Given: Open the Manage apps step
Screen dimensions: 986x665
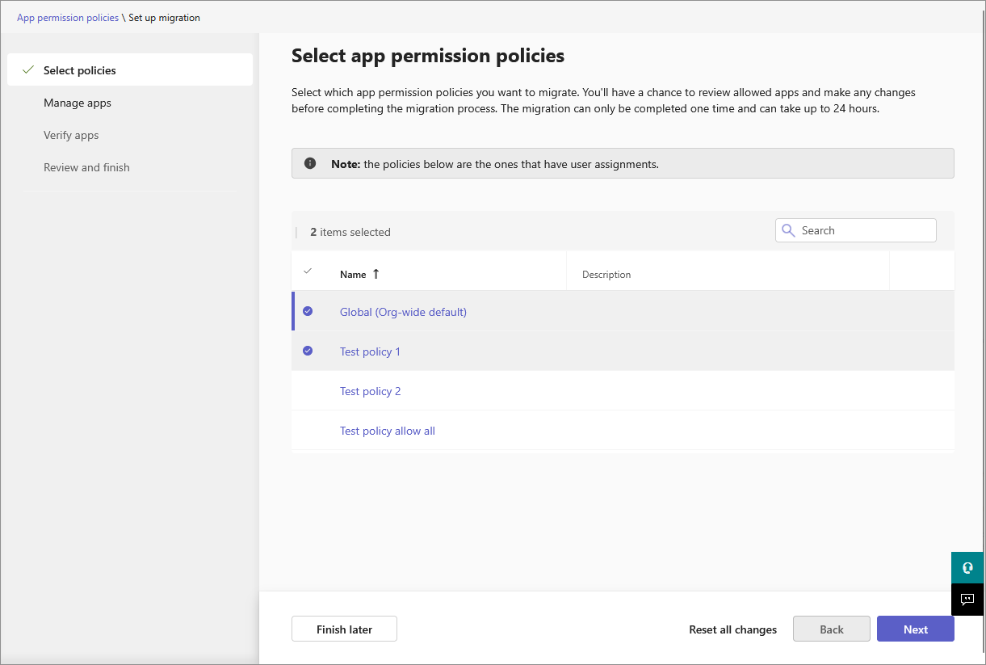Looking at the screenshot, I should tap(78, 103).
